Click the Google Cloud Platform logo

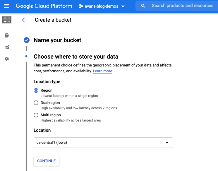pyautogui.click(x=44, y=6)
